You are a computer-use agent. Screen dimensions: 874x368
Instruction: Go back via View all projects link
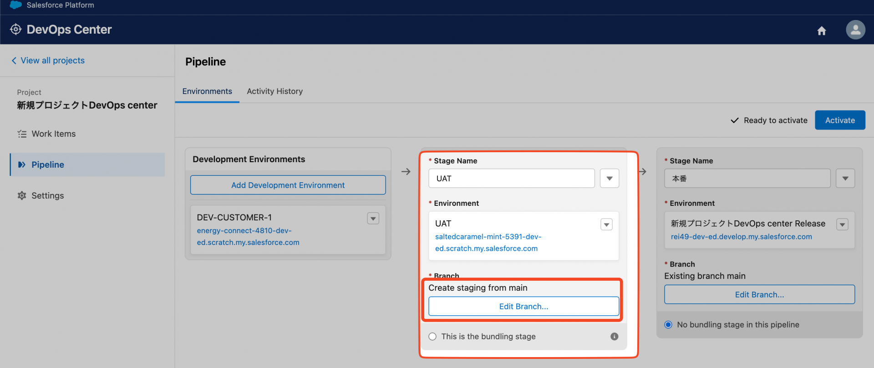[x=52, y=60]
